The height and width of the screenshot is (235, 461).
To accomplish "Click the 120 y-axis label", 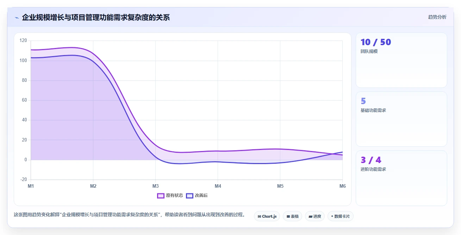I will click(23, 41).
